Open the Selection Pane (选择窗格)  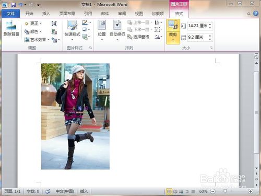138,37
